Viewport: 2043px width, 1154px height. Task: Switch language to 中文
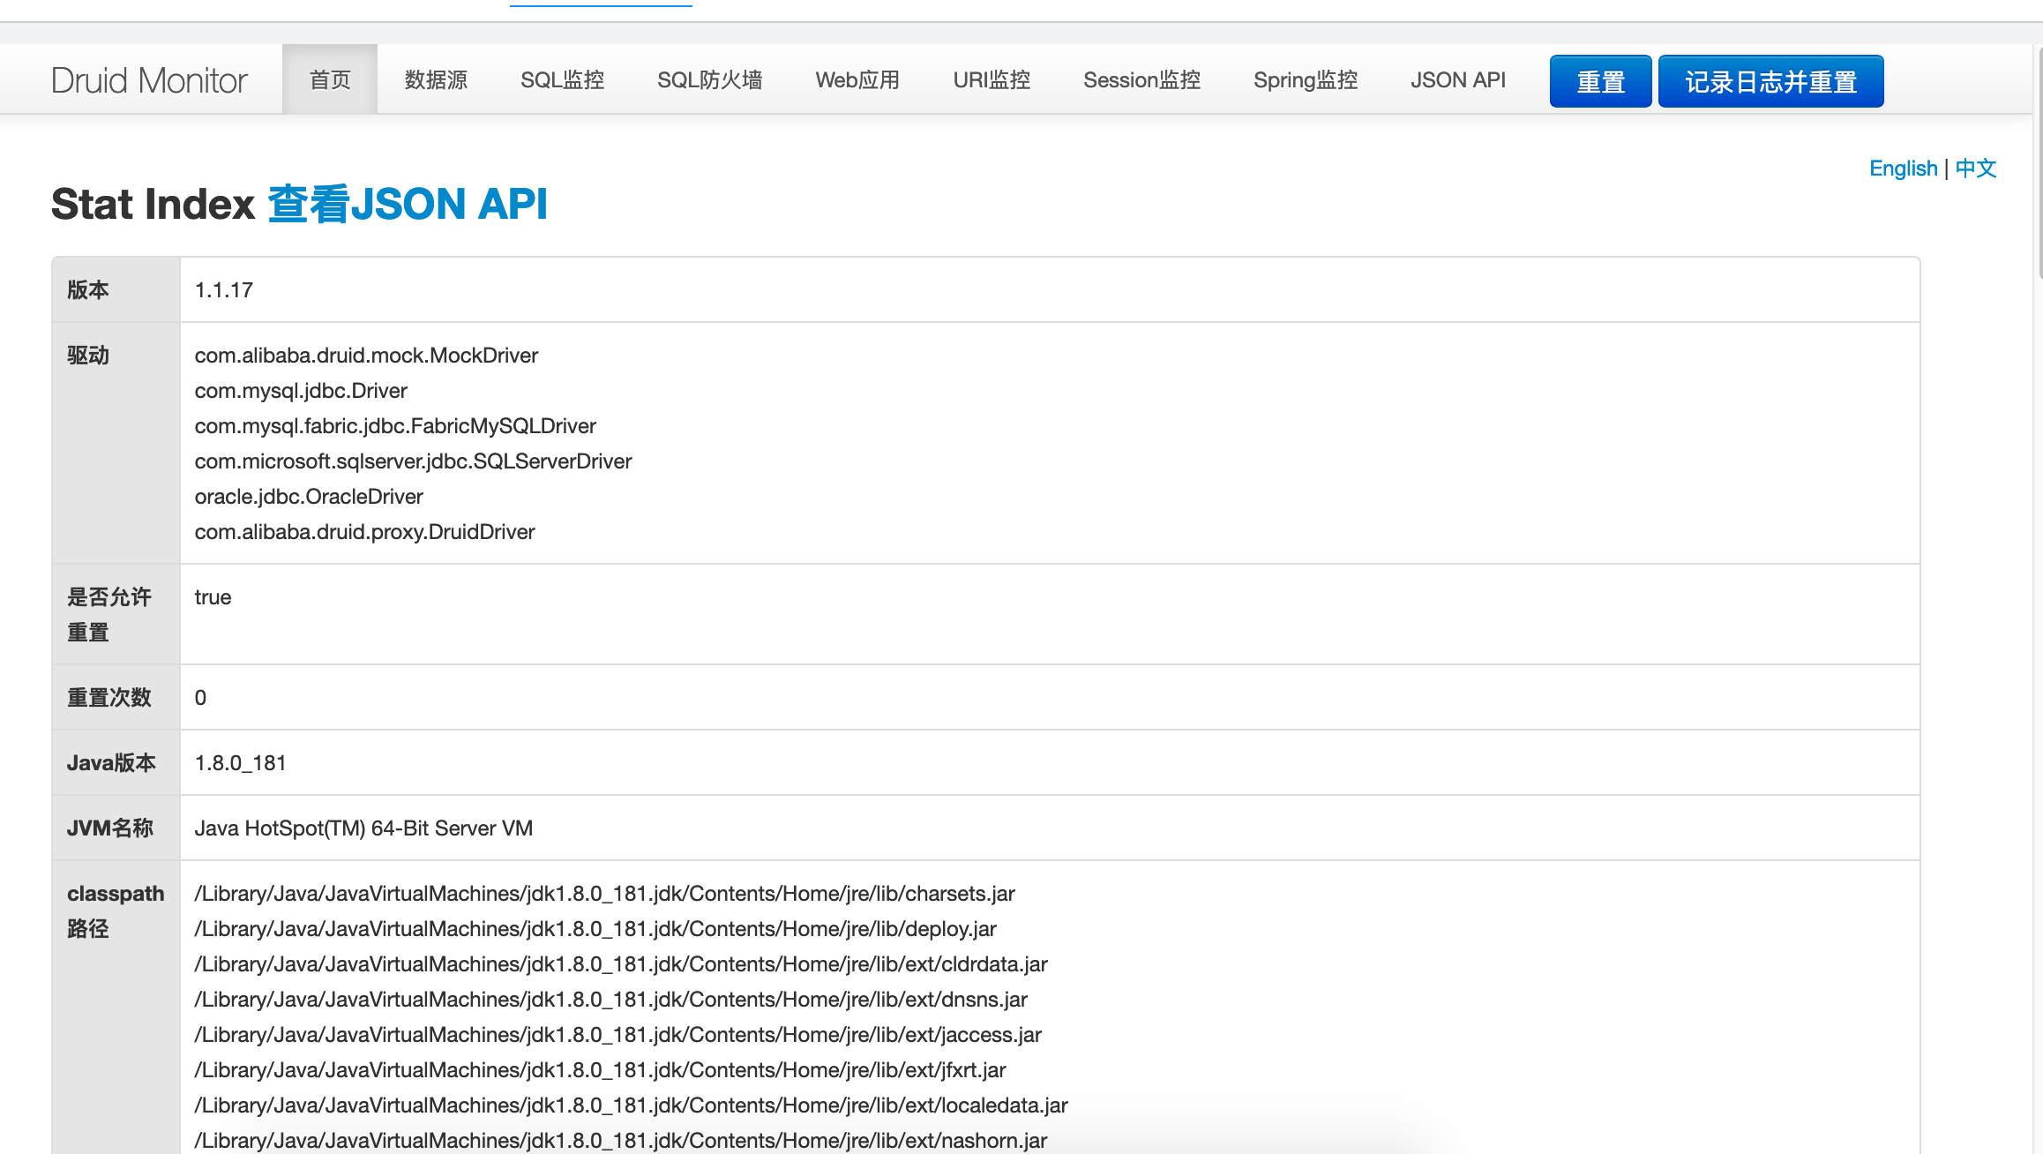1975,169
